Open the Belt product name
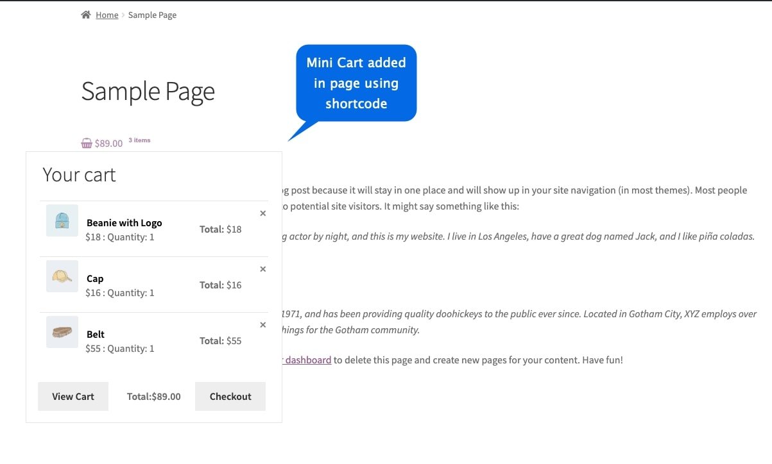This screenshot has height=464, width=772. [96, 335]
